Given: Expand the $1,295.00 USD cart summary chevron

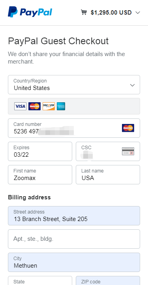Looking at the screenshot, I should tap(138, 13).
